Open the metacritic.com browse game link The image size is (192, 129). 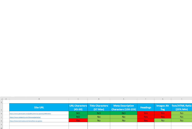point(25,117)
